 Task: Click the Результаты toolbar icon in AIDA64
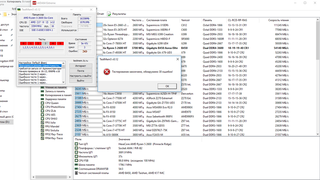point(109,14)
